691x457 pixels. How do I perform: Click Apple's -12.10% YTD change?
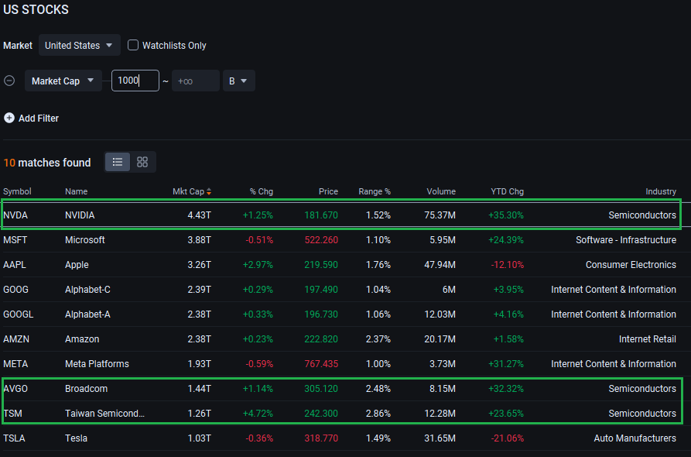coord(508,265)
